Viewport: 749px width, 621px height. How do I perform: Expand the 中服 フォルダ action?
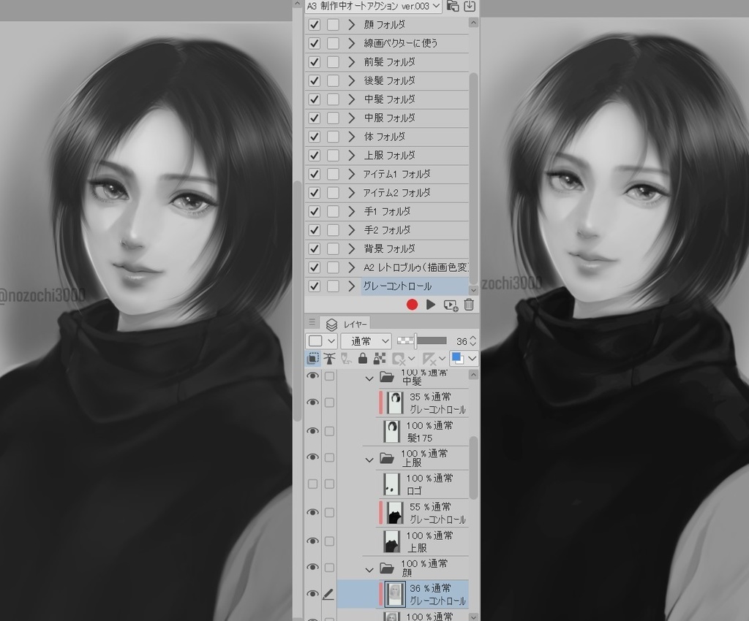[352, 118]
